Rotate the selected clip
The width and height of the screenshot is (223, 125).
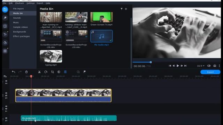coord(46,72)
